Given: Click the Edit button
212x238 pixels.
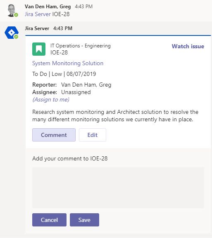Looking at the screenshot, I should click(x=93, y=135).
